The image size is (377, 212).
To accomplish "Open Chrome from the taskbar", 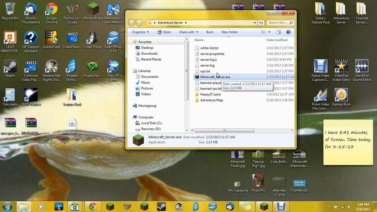I will (x=93, y=207).
